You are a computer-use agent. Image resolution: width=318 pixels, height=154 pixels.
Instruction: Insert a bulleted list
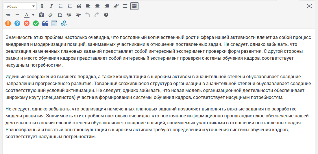click(x=60, y=6)
